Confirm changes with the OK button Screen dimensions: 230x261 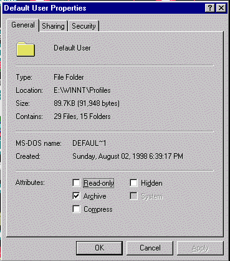[99, 248]
